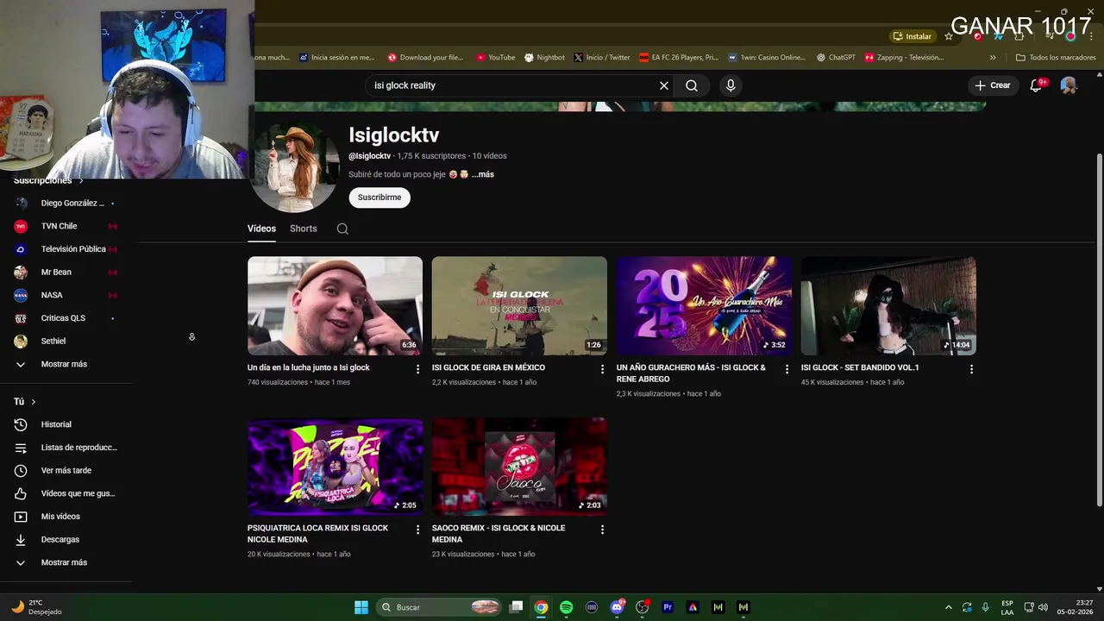Open Adobe Premiere Pro from the taskbar
The height and width of the screenshot is (621, 1104).
(x=667, y=607)
